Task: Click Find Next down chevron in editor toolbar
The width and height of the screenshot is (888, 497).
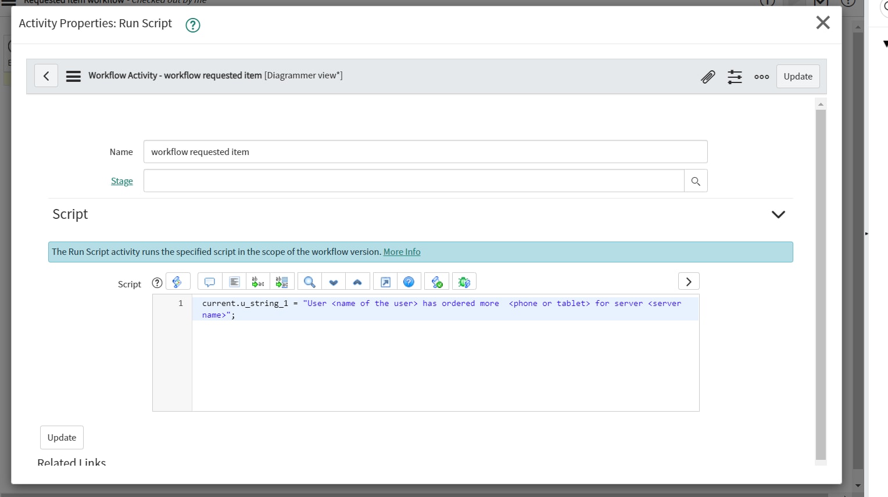Action: [333, 281]
